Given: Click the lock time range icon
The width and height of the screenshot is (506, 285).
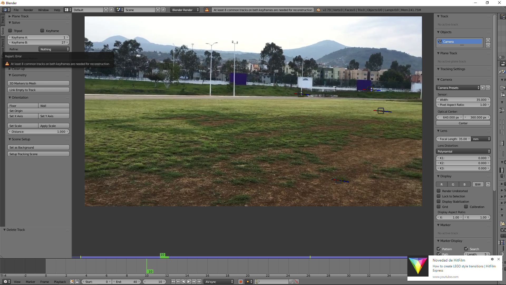Looking at the screenshot, I should (77, 282).
